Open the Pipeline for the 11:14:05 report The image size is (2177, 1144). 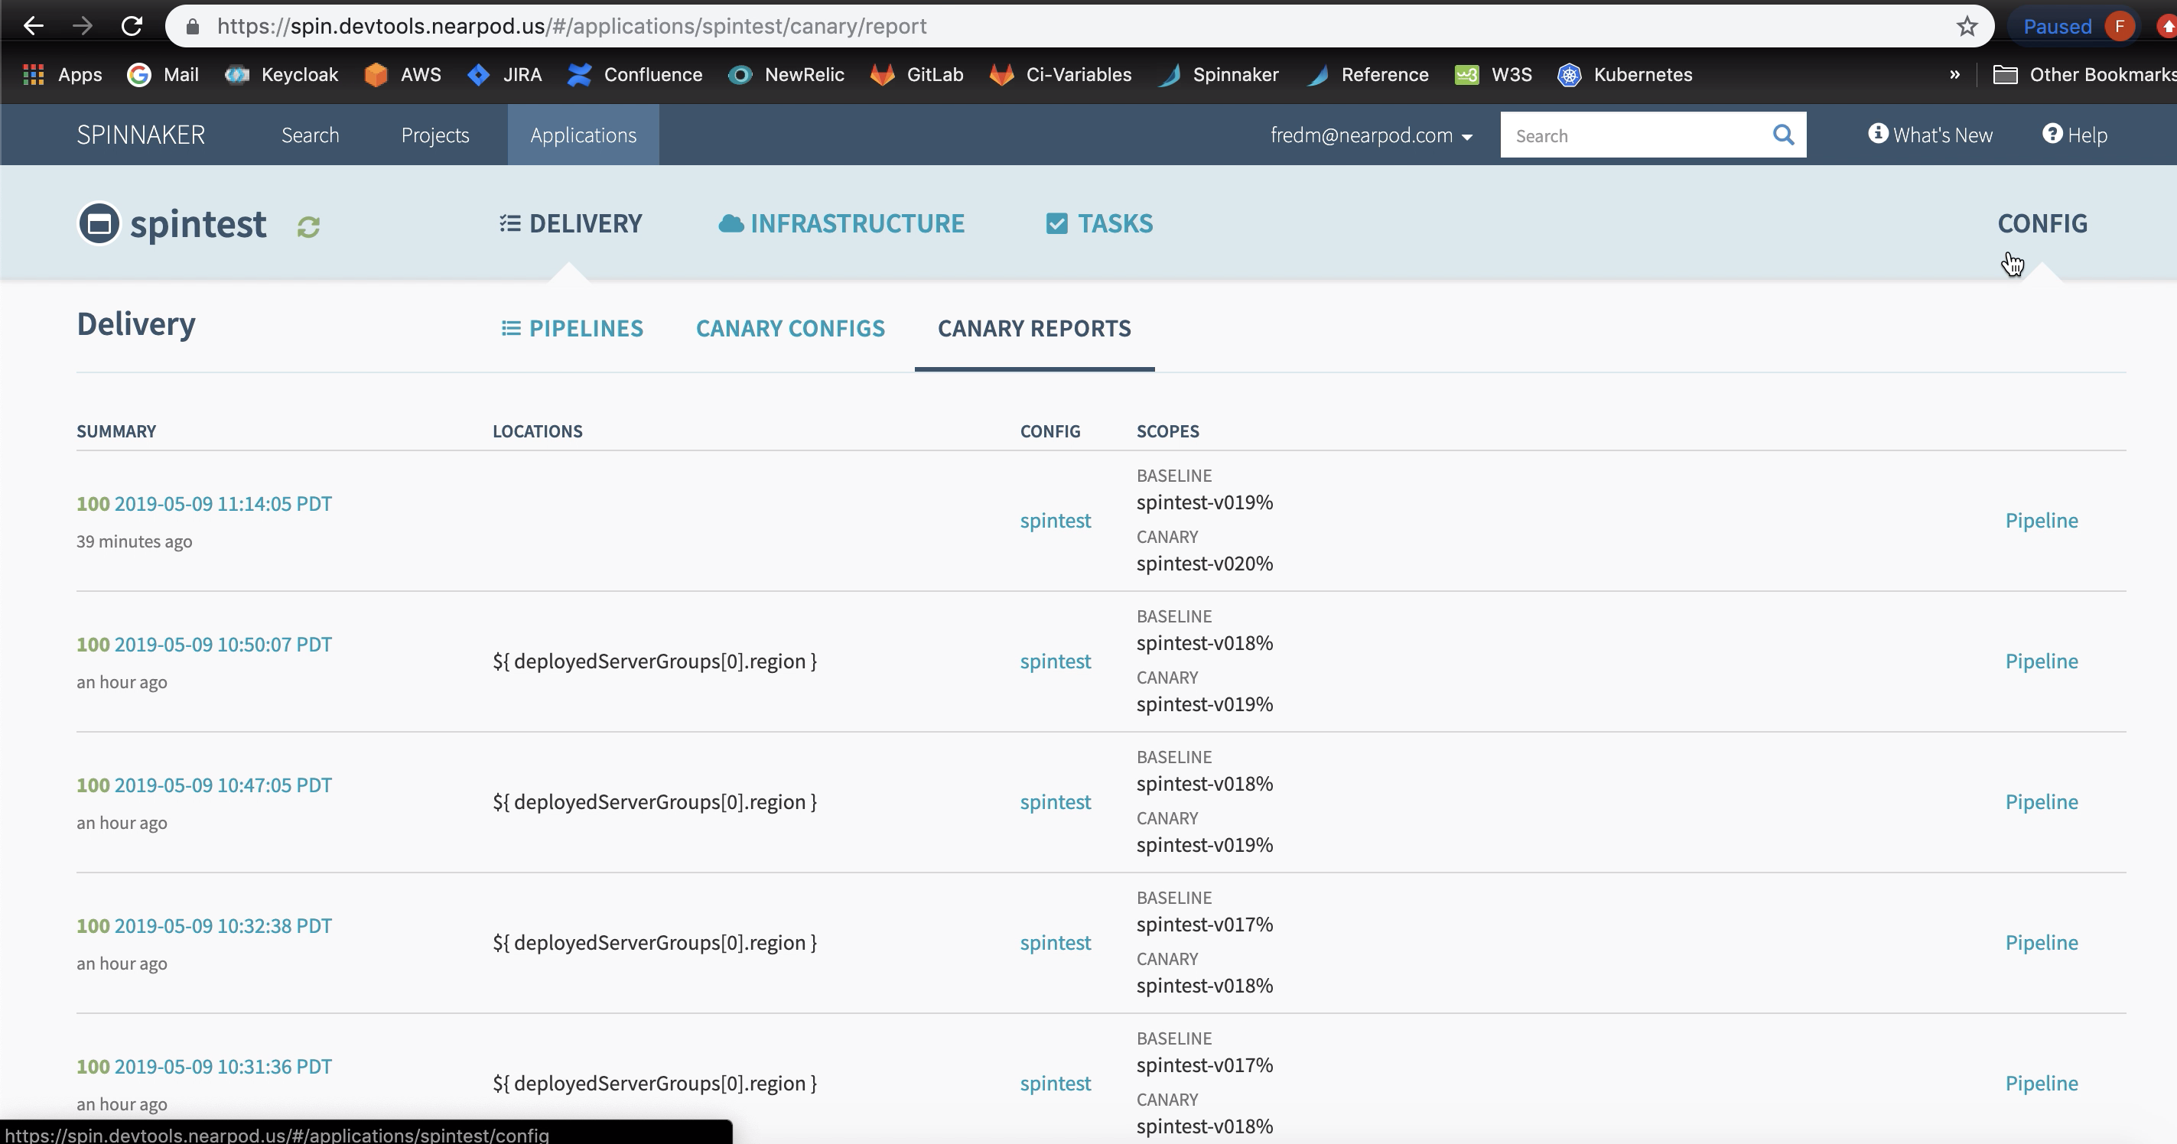tap(2041, 521)
